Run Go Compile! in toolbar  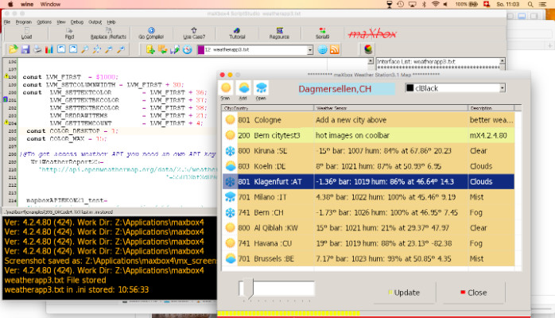[151, 33]
